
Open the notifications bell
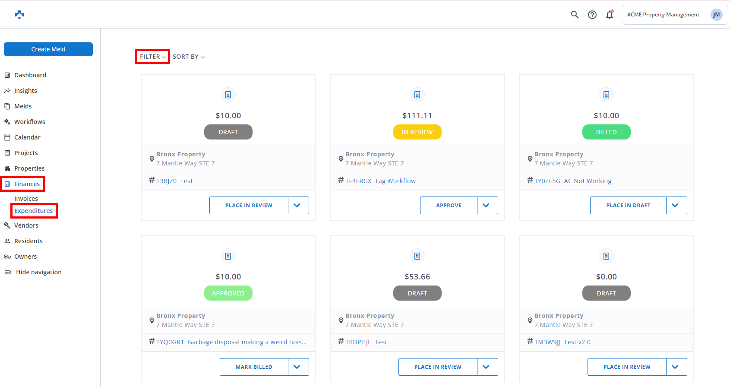pos(610,15)
